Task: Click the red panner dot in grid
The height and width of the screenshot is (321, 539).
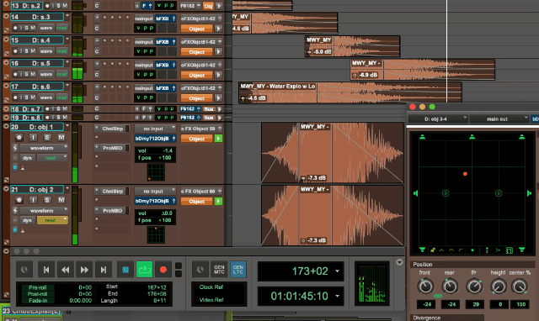Action: [x=465, y=174]
